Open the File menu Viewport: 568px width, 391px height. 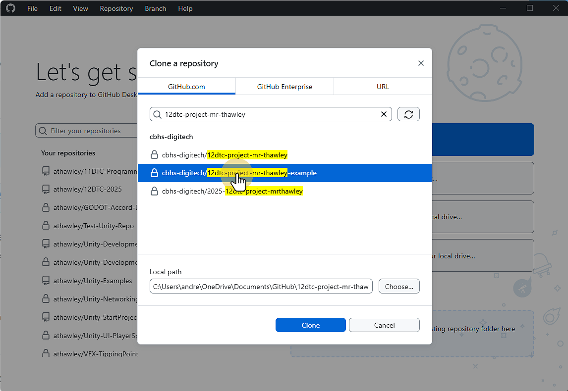[32, 8]
